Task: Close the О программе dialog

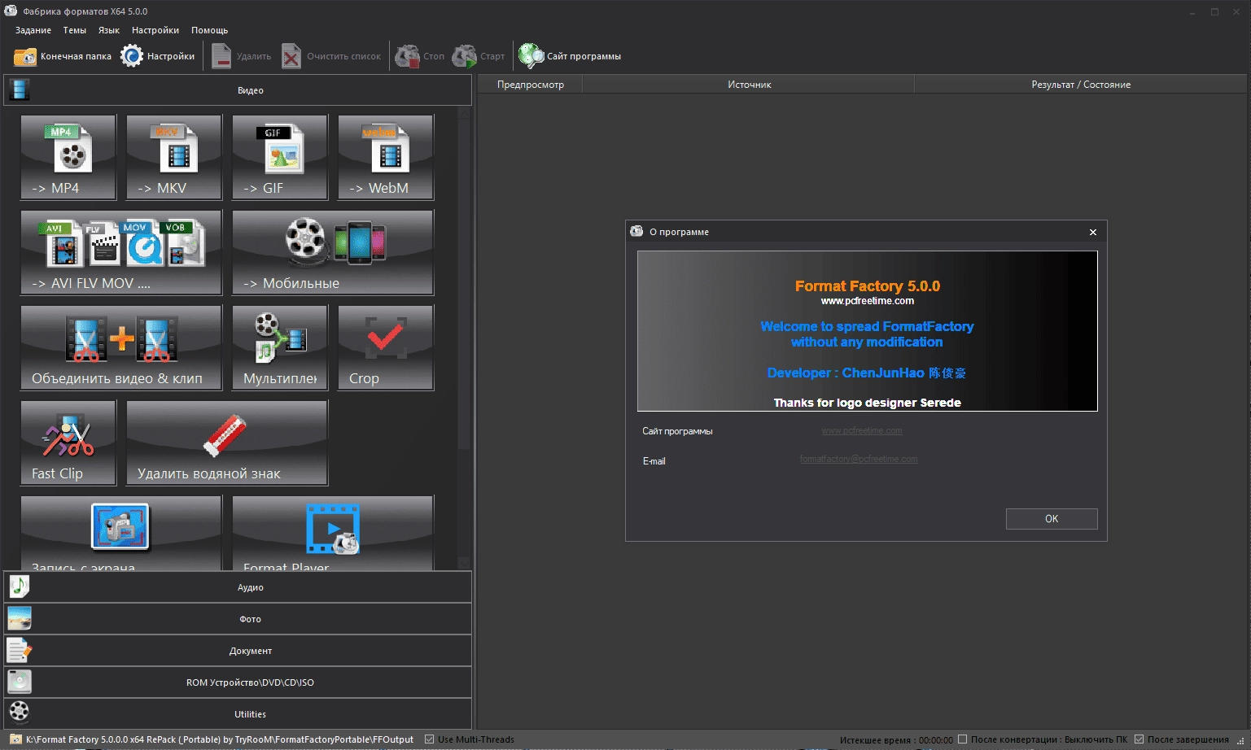Action: [1093, 232]
